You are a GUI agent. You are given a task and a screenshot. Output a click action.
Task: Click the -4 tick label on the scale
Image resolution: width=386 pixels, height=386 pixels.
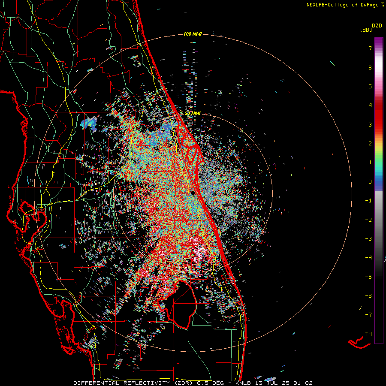click(x=368, y=258)
